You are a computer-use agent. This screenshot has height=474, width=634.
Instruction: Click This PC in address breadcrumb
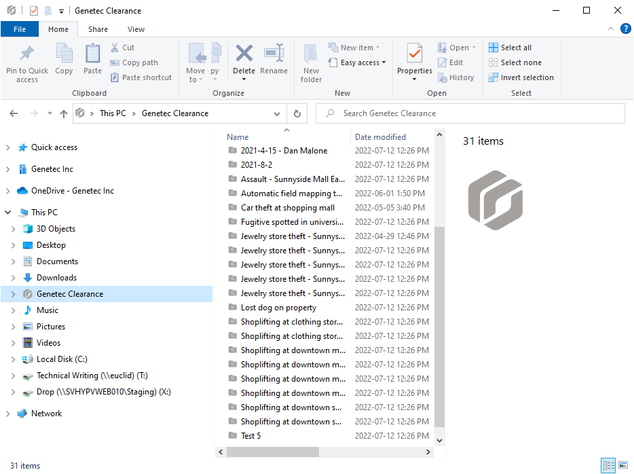[x=113, y=113]
